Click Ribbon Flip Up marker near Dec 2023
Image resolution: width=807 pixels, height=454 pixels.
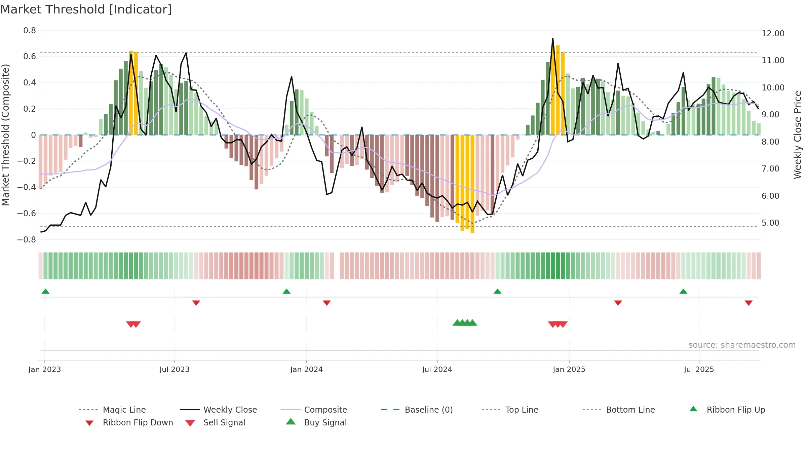[286, 291]
